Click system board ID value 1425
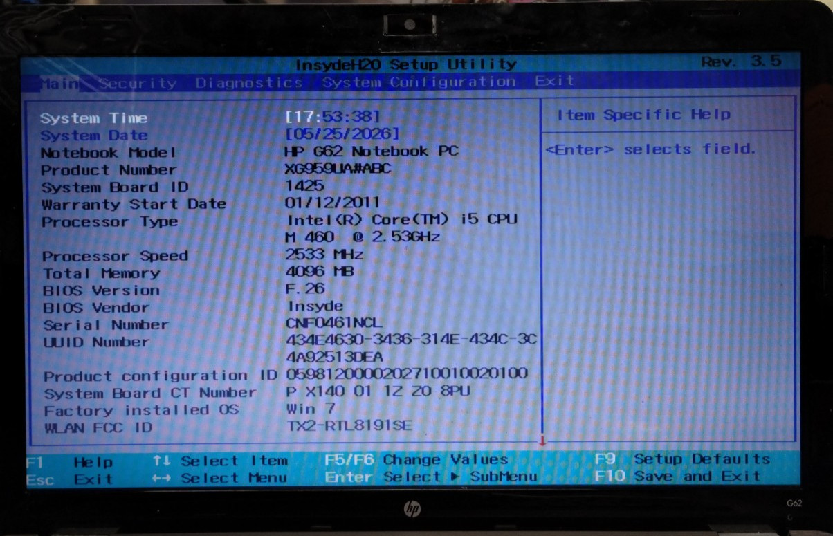The image size is (833, 536). click(304, 185)
